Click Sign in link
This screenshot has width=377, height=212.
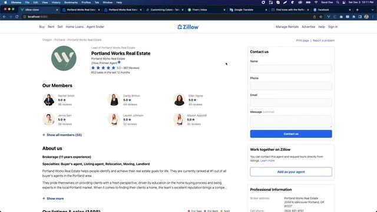[x=333, y=27]
